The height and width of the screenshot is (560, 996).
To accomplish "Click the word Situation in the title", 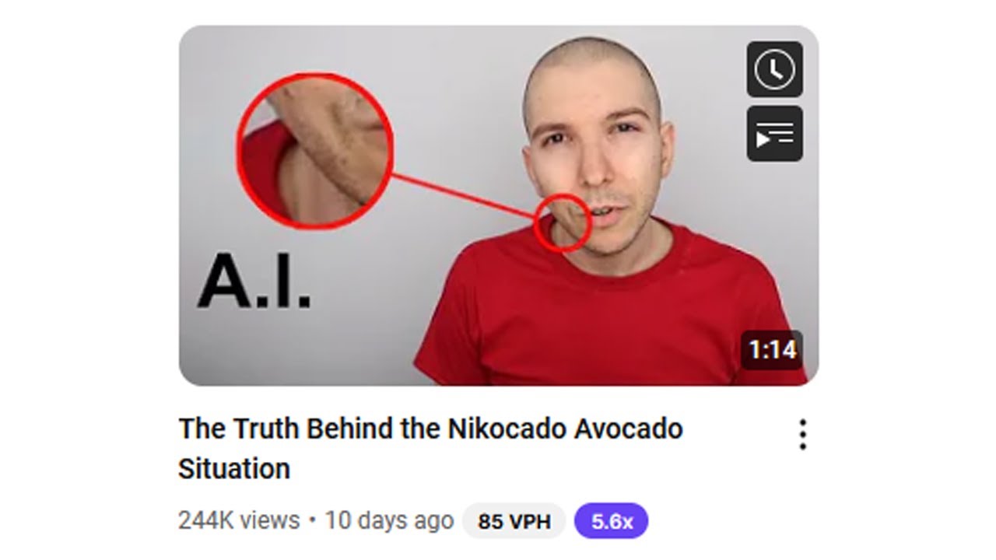I will [x=234, y=469].
